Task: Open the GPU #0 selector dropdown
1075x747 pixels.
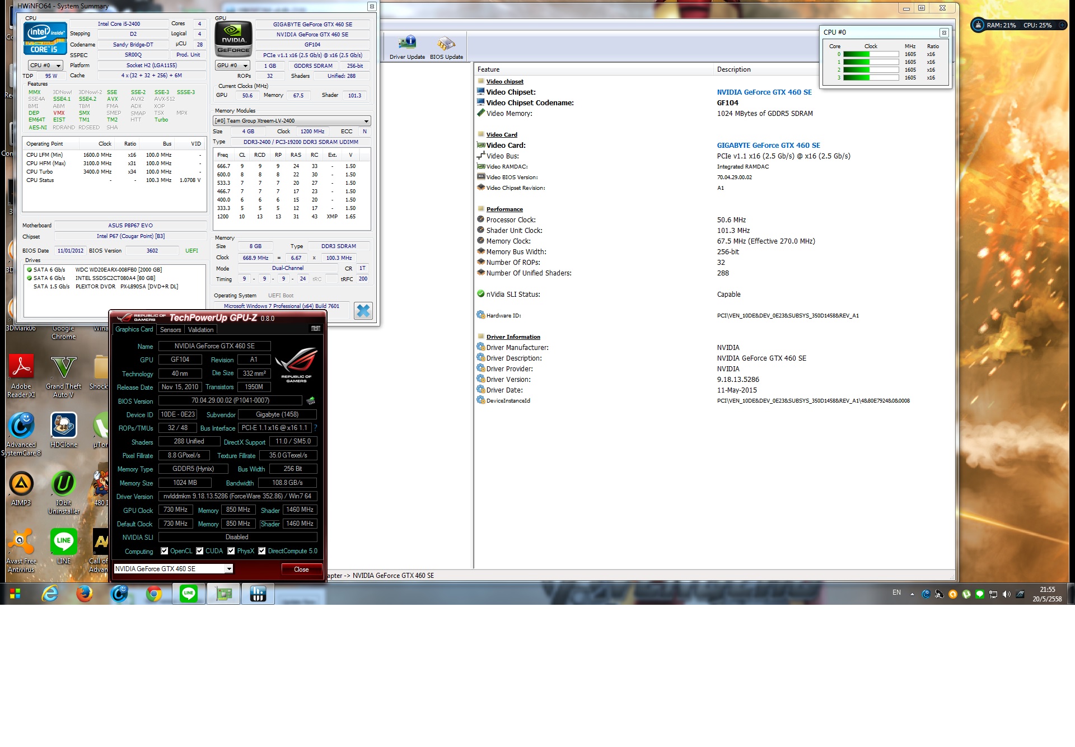Action: click(x=232, y=66)
